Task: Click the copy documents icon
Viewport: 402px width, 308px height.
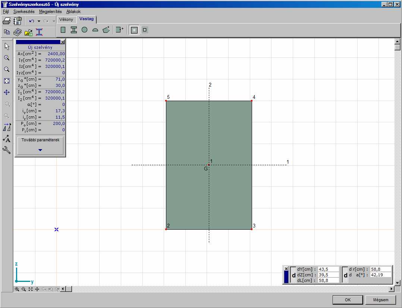Action: pyautogui.click(x=7, y=32)
